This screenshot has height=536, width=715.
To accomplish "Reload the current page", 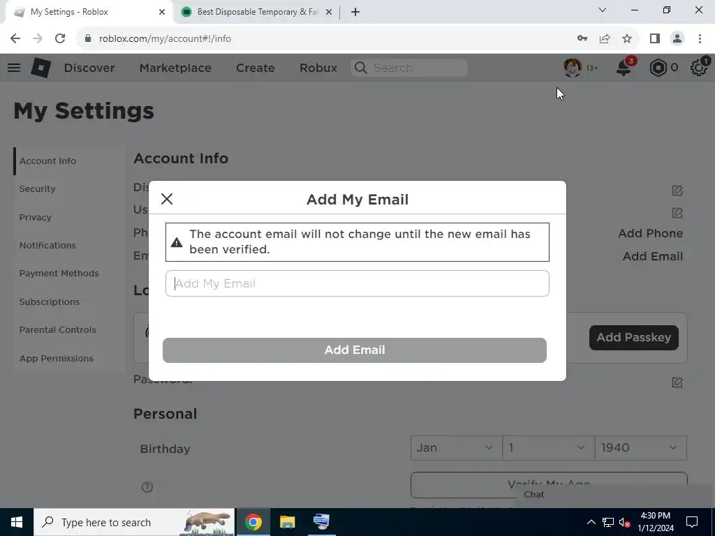I will tap(60, 38).
